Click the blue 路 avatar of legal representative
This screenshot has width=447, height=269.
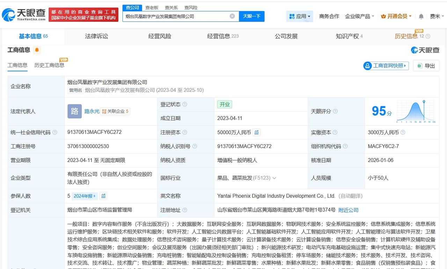tap(74, 111)
